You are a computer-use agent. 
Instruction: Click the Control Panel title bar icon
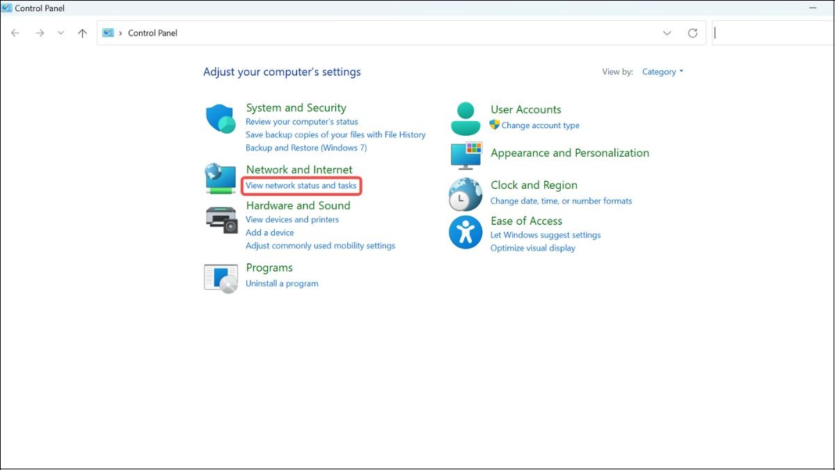(x=7, y=8)
